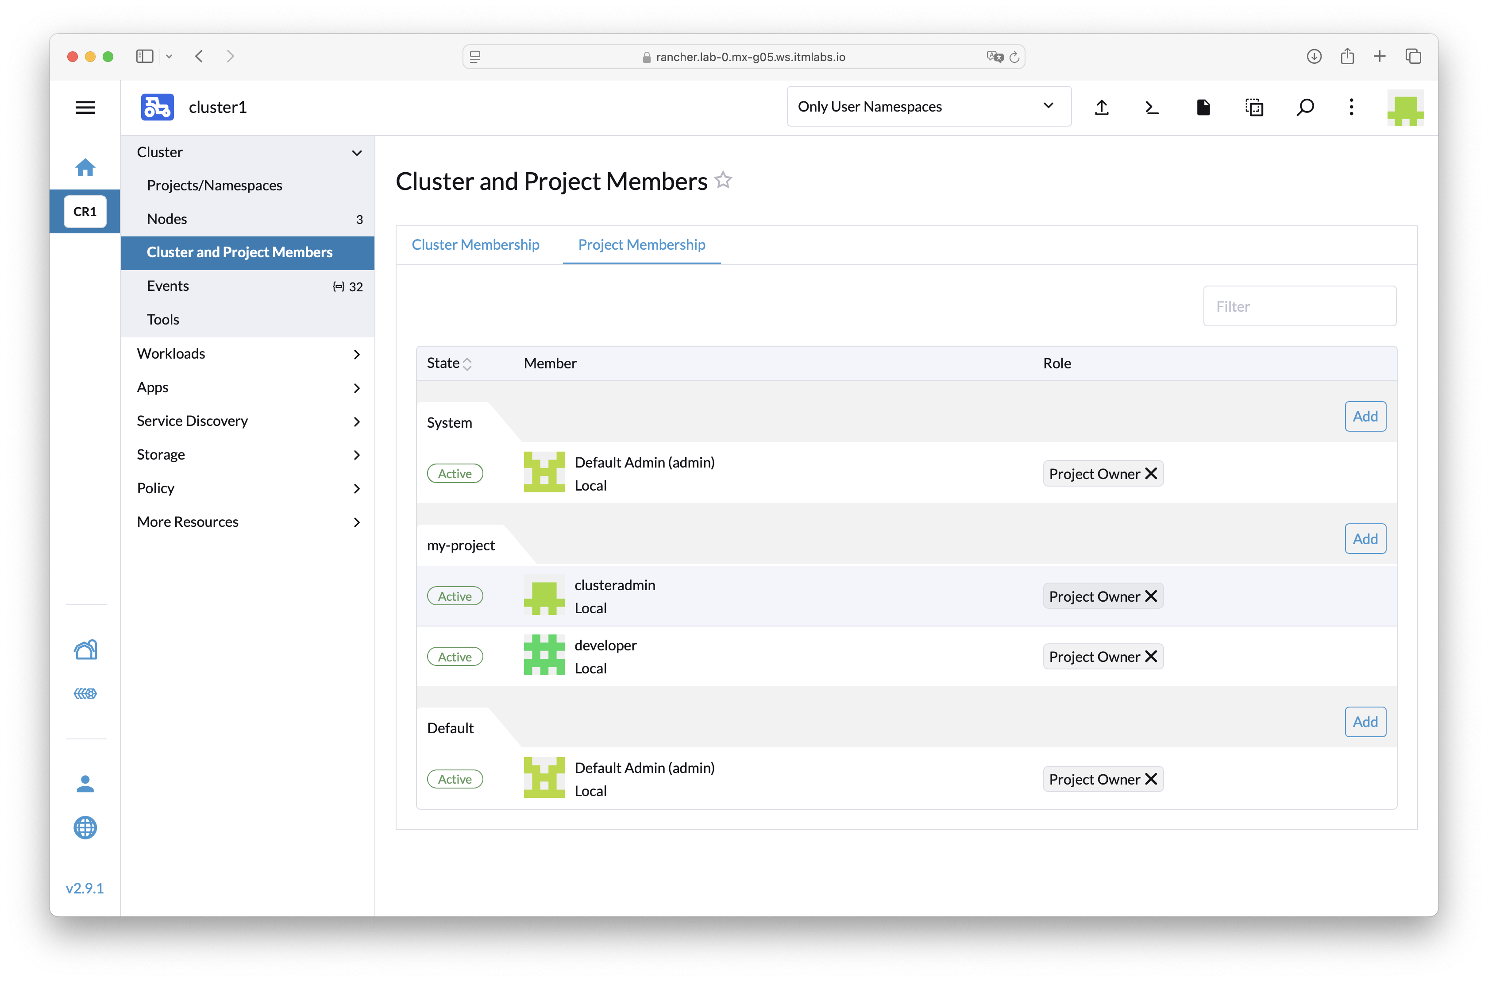Open the Only User Namespaces dropdown
This screenshot has width=1488, height=982.
click(x=929, y=106)
